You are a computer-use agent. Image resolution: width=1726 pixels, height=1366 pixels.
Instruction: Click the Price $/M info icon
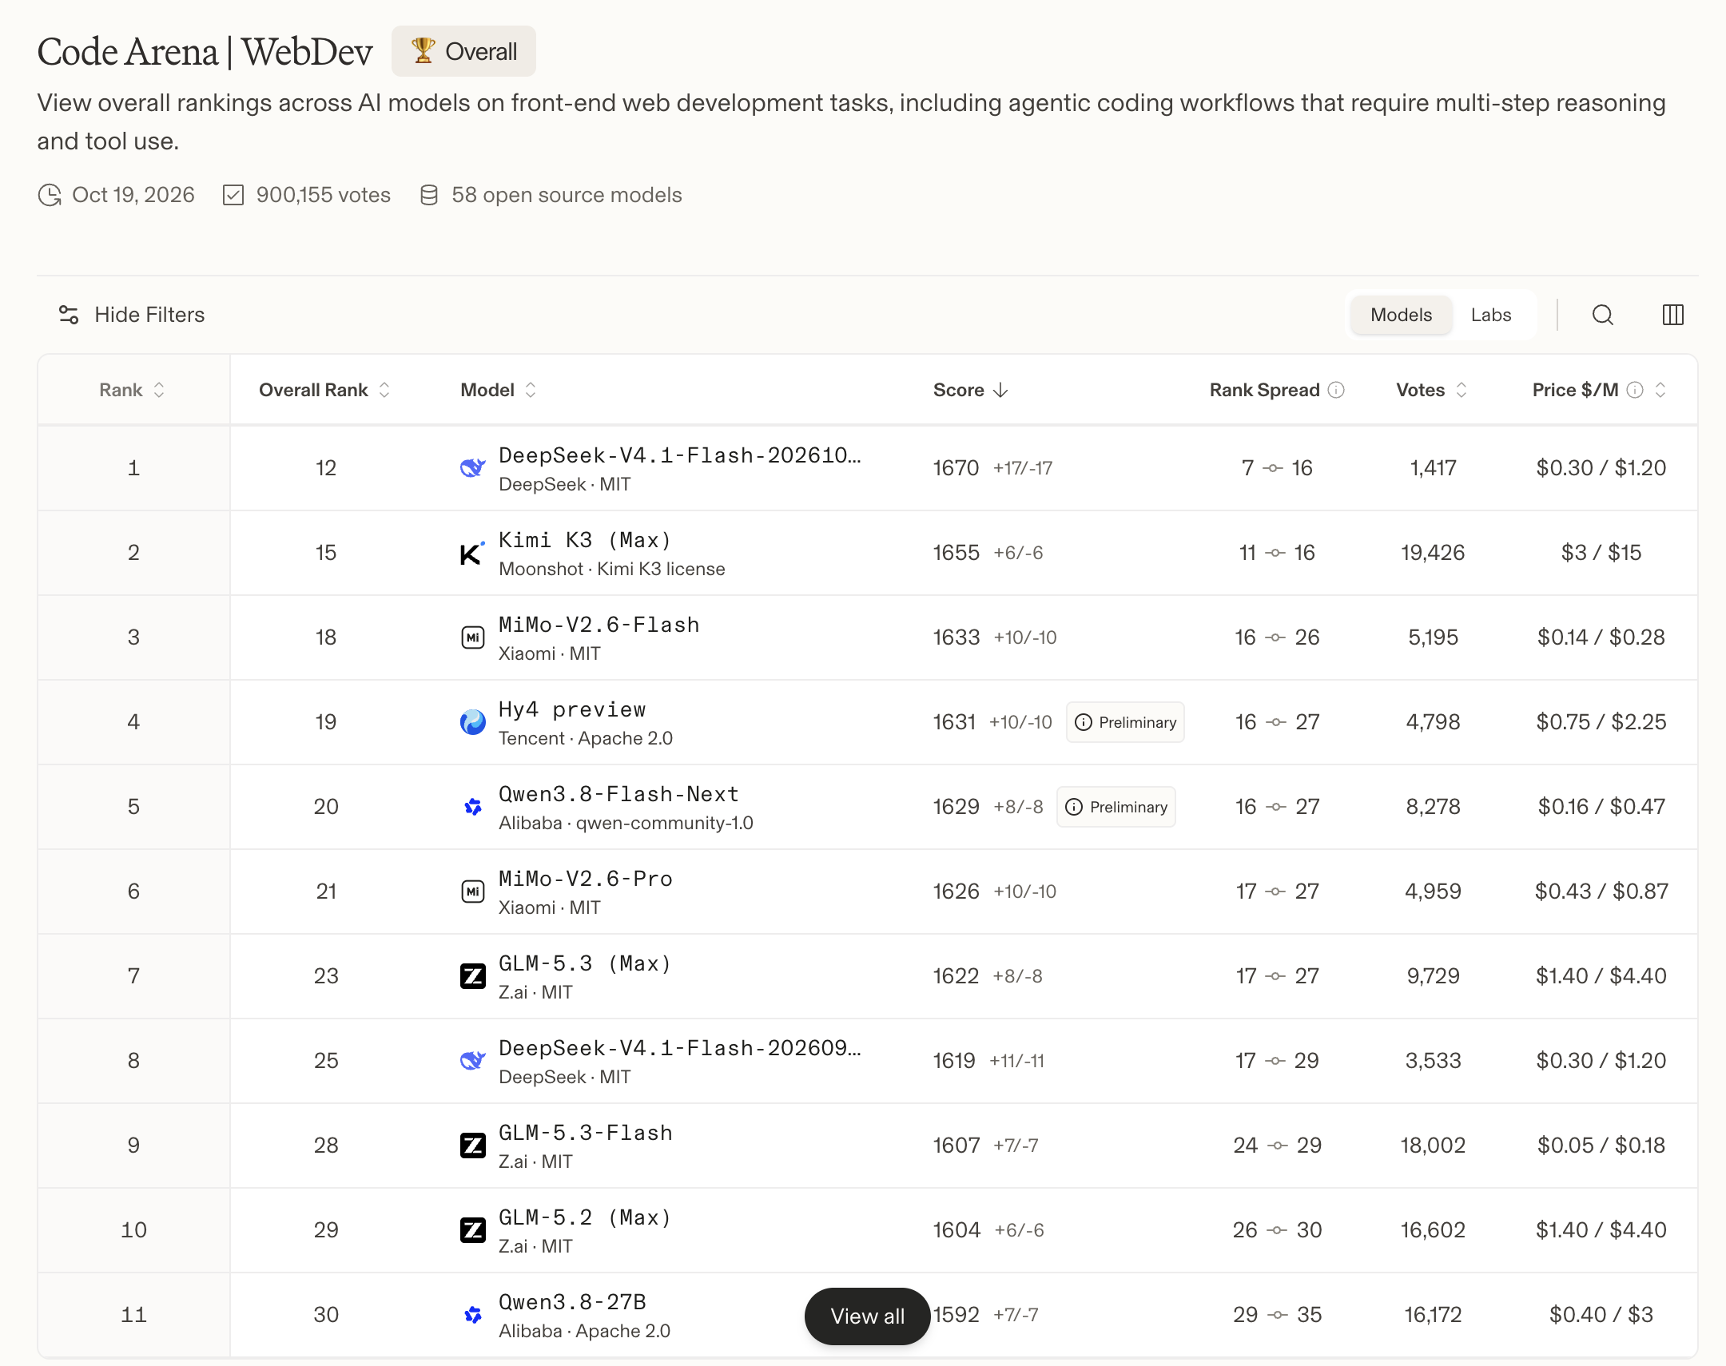pos(1635,390)
